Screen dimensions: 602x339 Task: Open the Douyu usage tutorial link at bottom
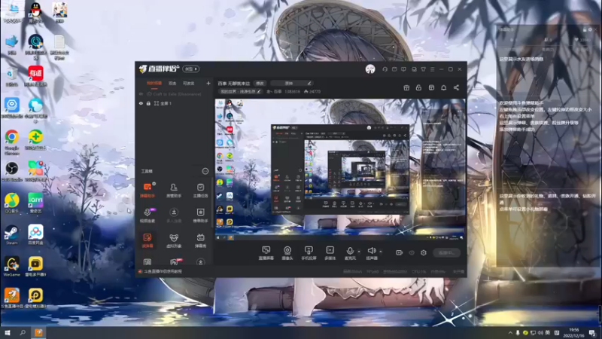163,271
